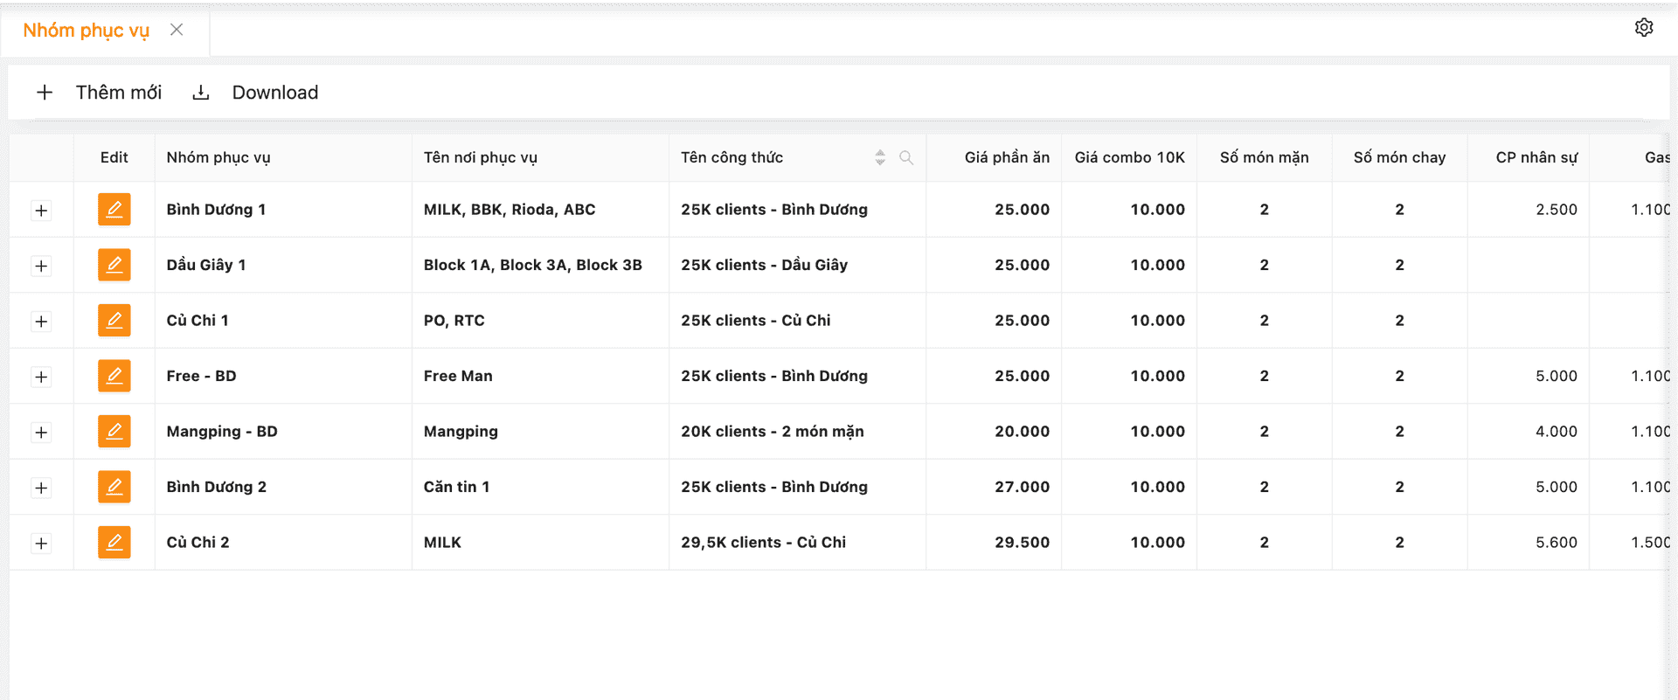Expand the Mangping - BD row
This screenshot has width=1678, height=700.
click(x=41, y=433)
